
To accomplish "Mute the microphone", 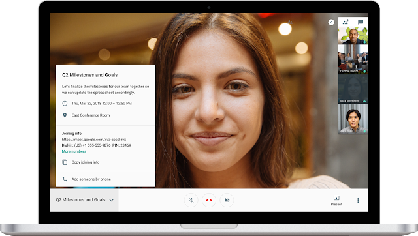I will [x=191, y=200].
